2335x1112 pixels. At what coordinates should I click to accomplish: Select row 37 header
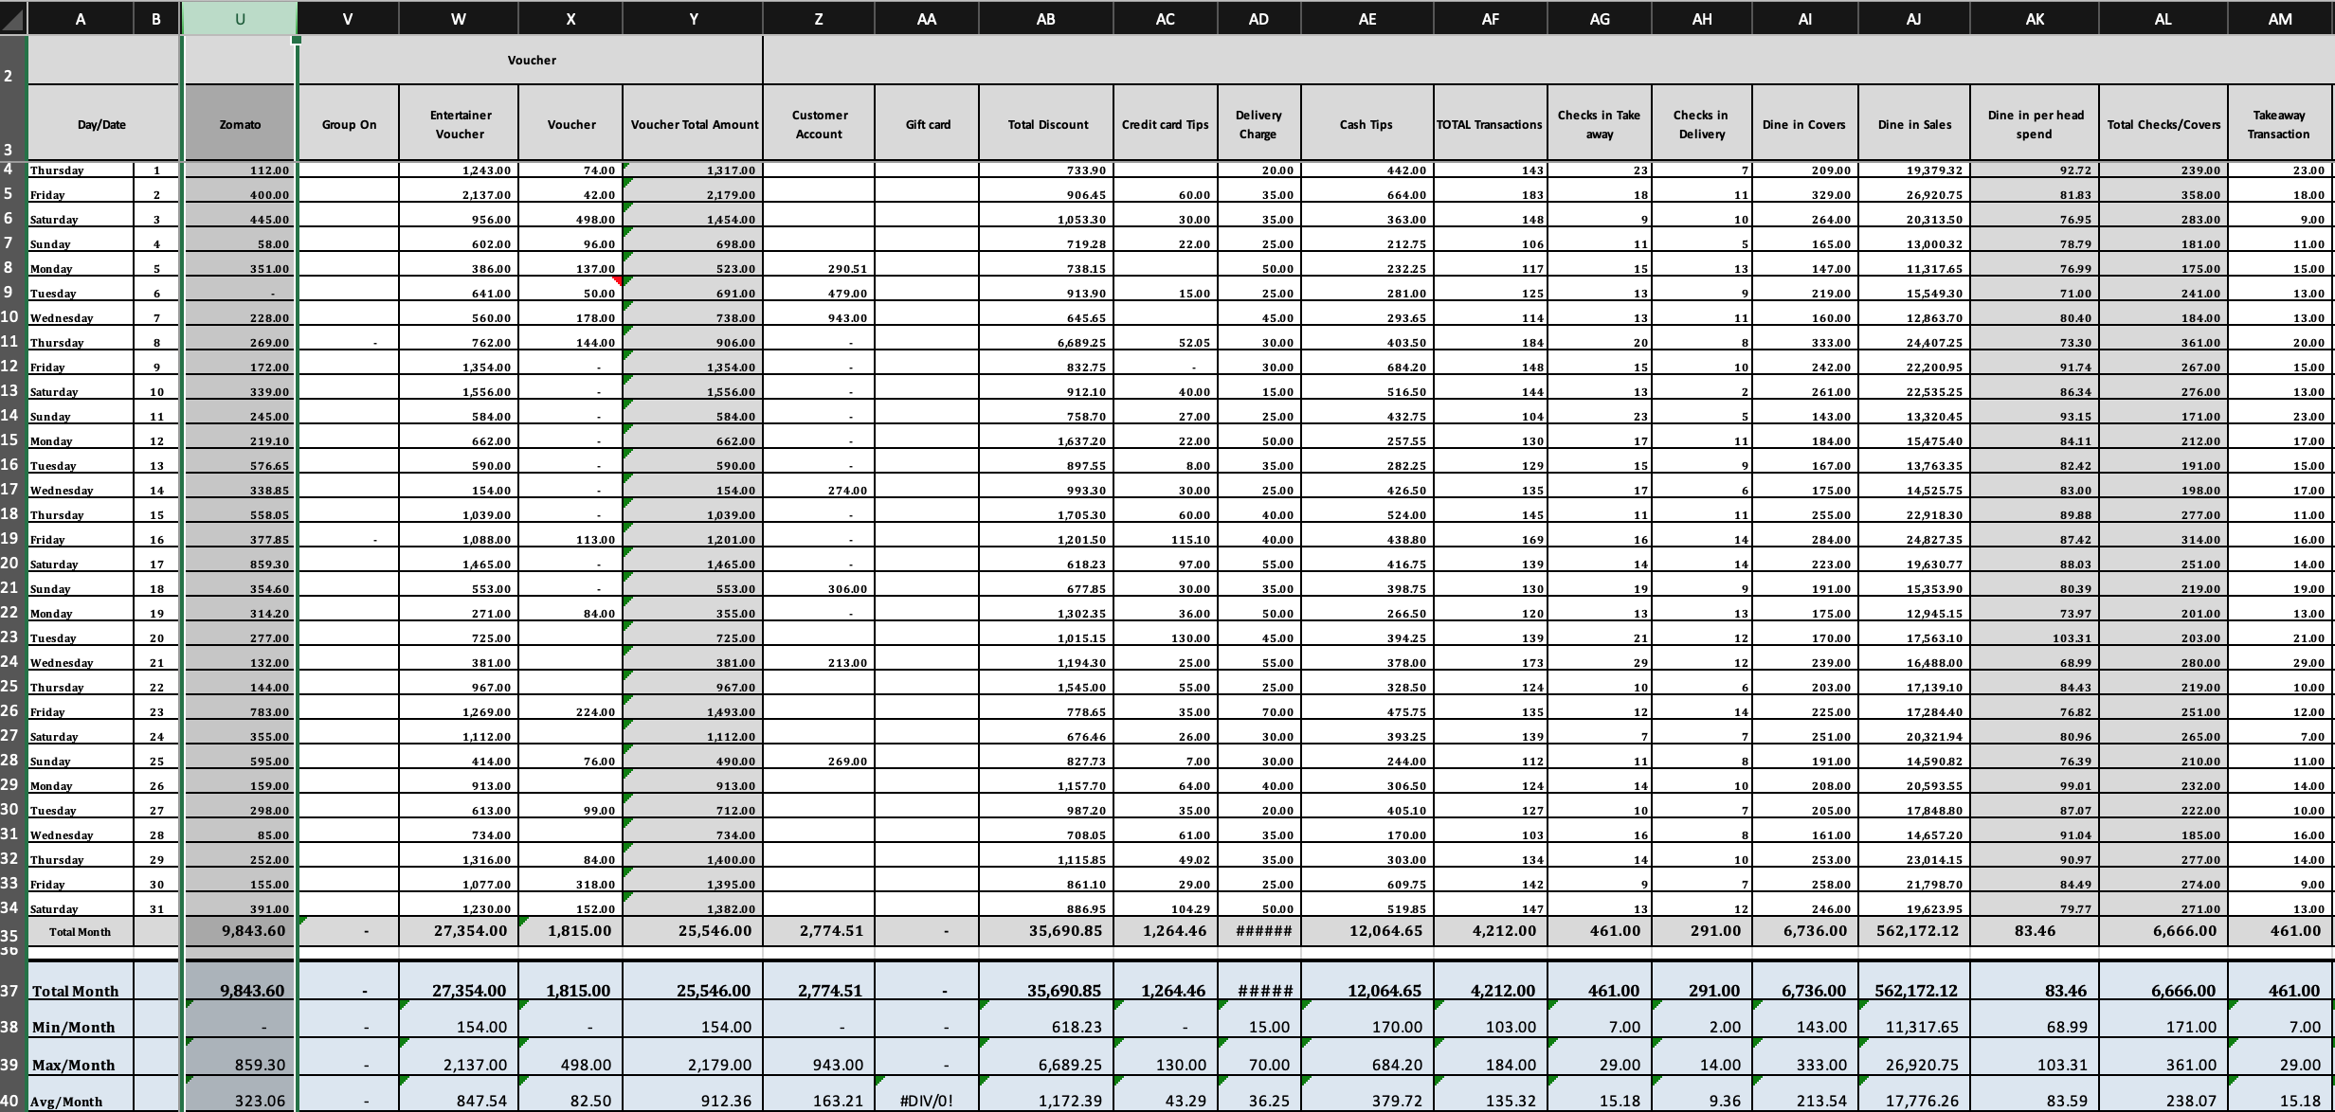pyautogui.click(x=10, y=990)
